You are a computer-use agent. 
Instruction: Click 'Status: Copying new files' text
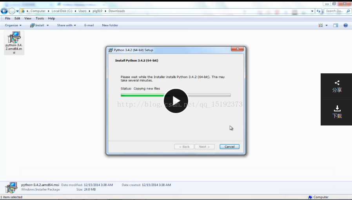140,89
